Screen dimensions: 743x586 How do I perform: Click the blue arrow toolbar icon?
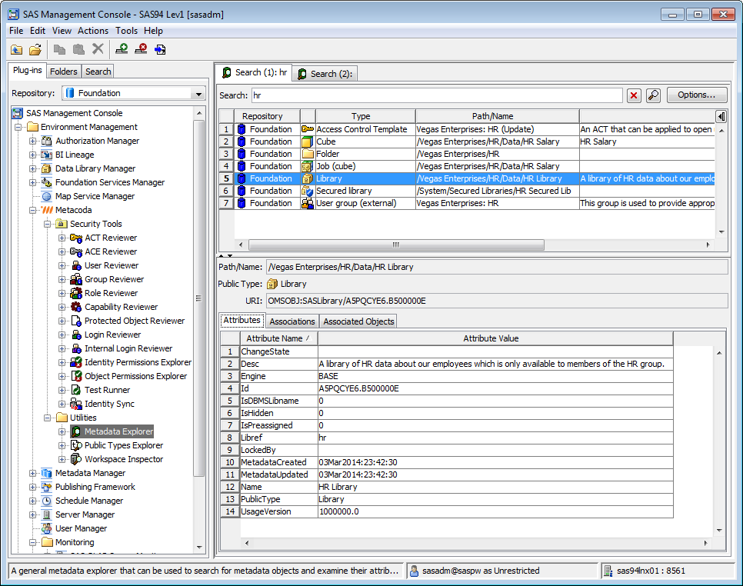[160, 49]
